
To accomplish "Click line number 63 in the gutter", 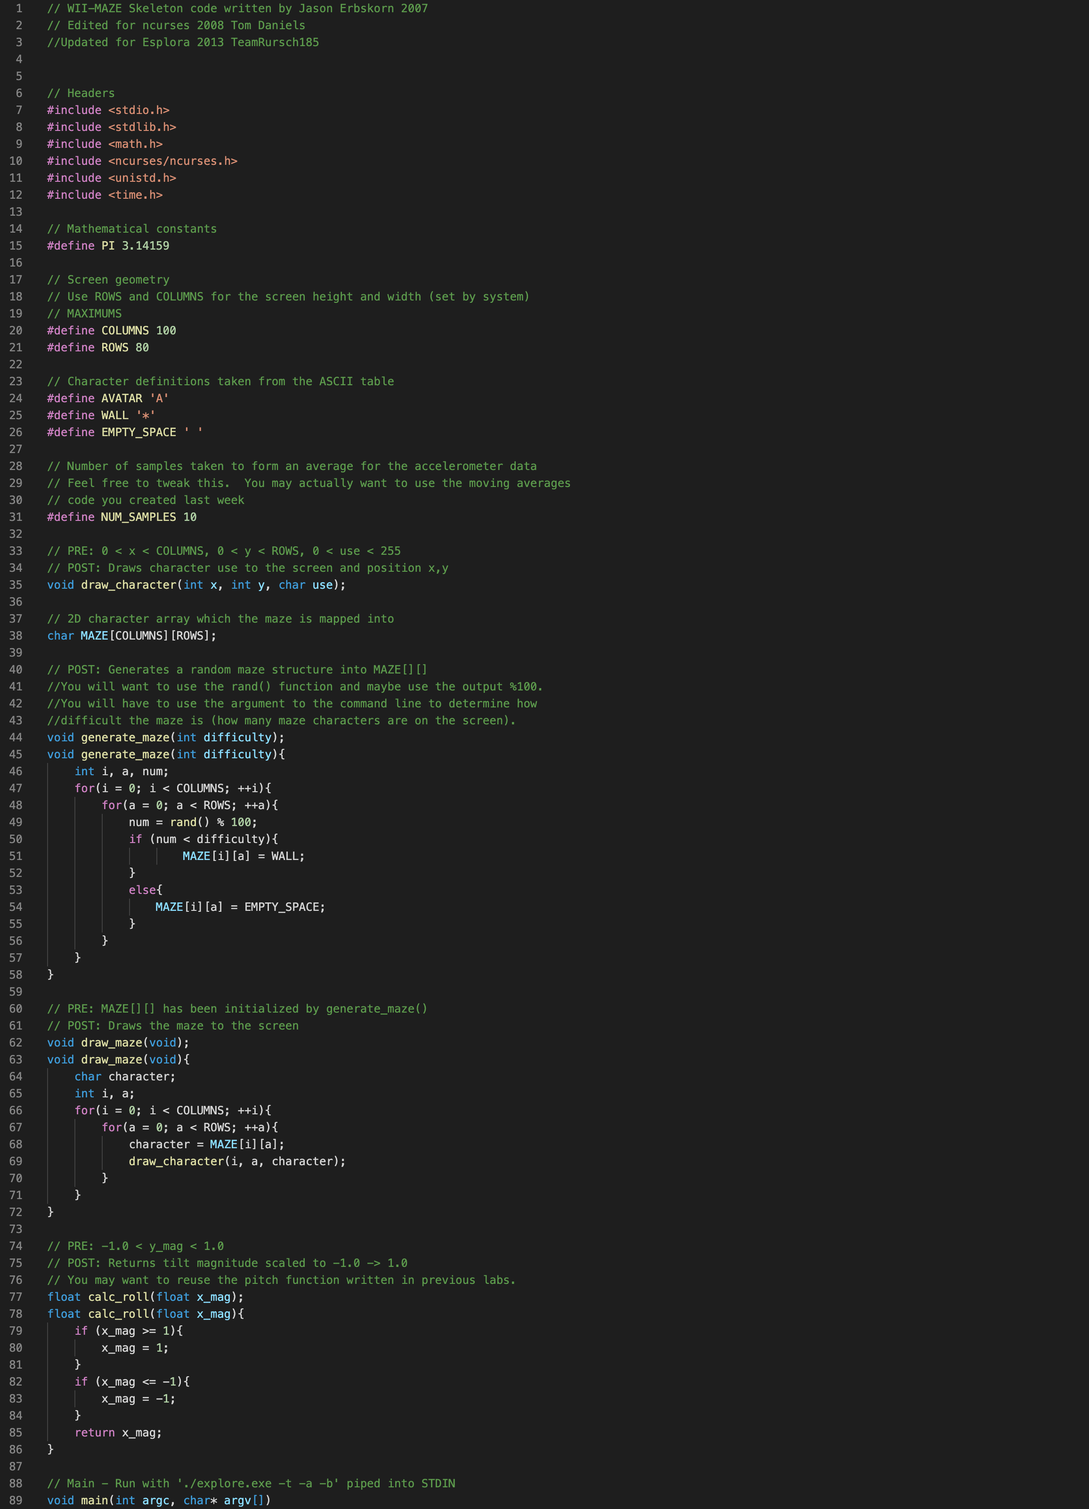I will [16, 1059].
